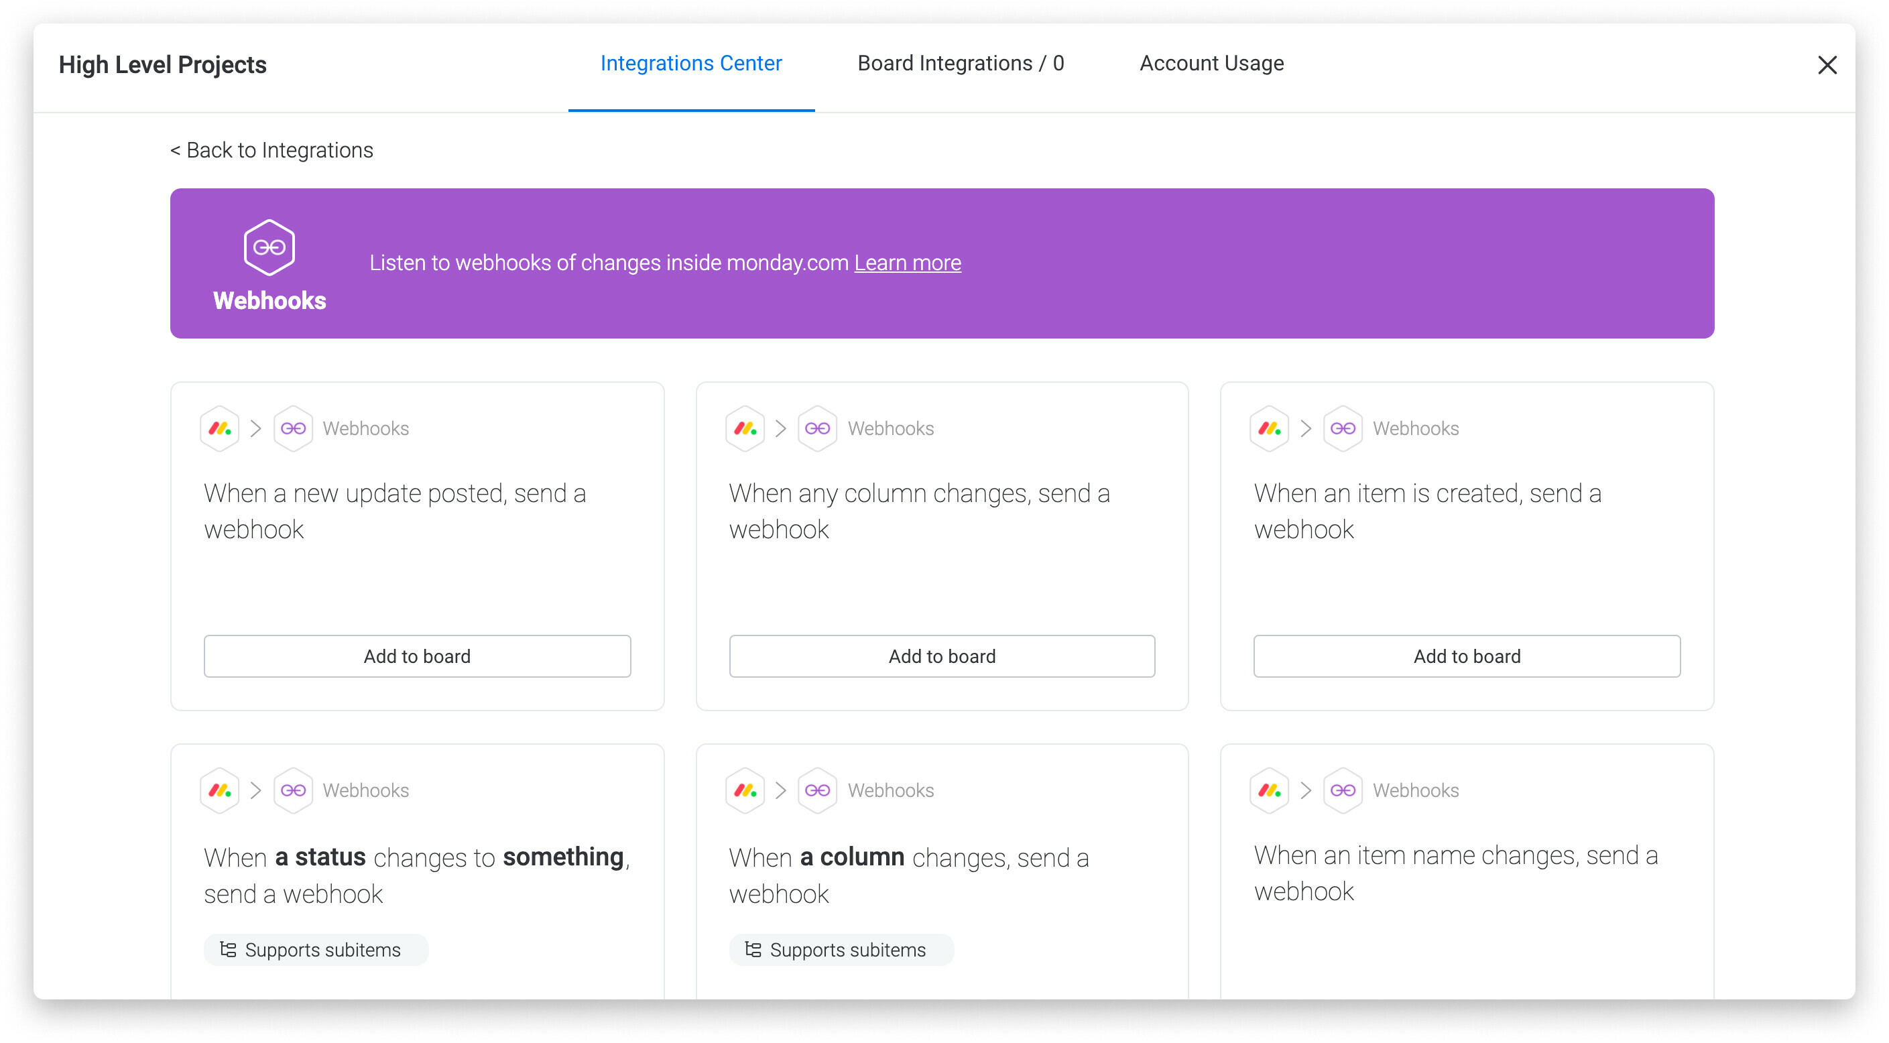Click monday.com logo icon on 'a column changes' card
Screen dimensions: 1889x1043
tap(745, 790)
